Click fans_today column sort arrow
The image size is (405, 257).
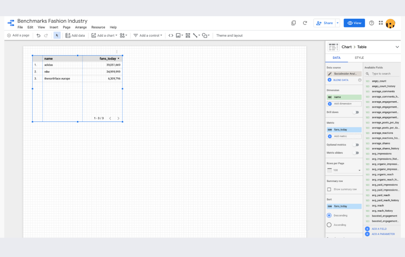(x=119, y=59)
